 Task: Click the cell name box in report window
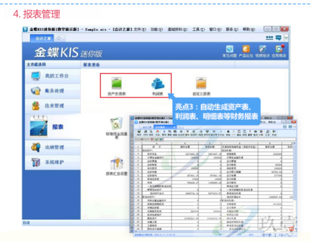pyautogui.click(x=142, y=139)
